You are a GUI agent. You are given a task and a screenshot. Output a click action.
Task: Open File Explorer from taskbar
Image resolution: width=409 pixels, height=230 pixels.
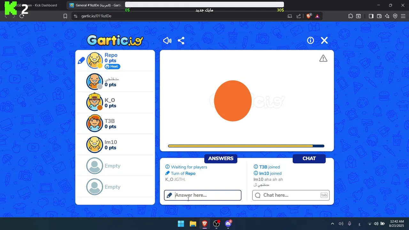193,224
